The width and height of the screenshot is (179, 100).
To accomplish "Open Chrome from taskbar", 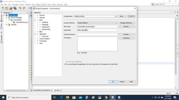I will click(x=106, y=97).
